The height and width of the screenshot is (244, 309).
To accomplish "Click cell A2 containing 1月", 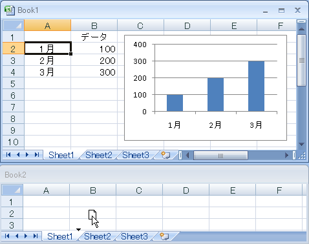I will pos(48,48).
